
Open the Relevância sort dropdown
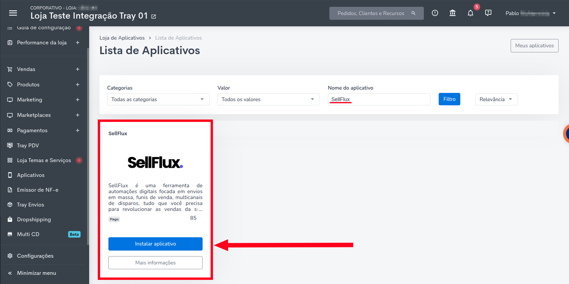497,99
